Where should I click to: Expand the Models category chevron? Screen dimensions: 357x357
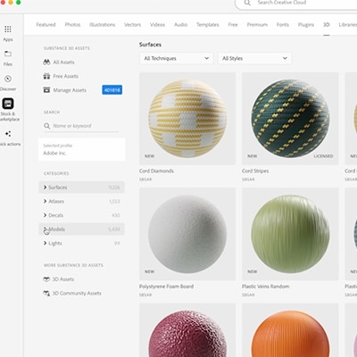pyautogui.click(x=45, y=229)
